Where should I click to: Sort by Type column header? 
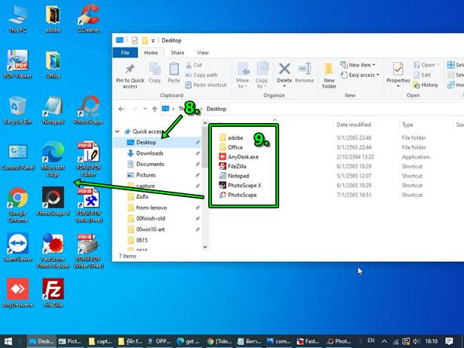[407, 125]
